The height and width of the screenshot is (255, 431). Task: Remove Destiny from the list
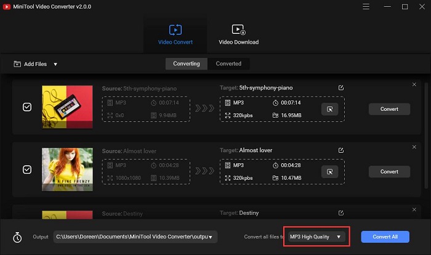point(414,209)
